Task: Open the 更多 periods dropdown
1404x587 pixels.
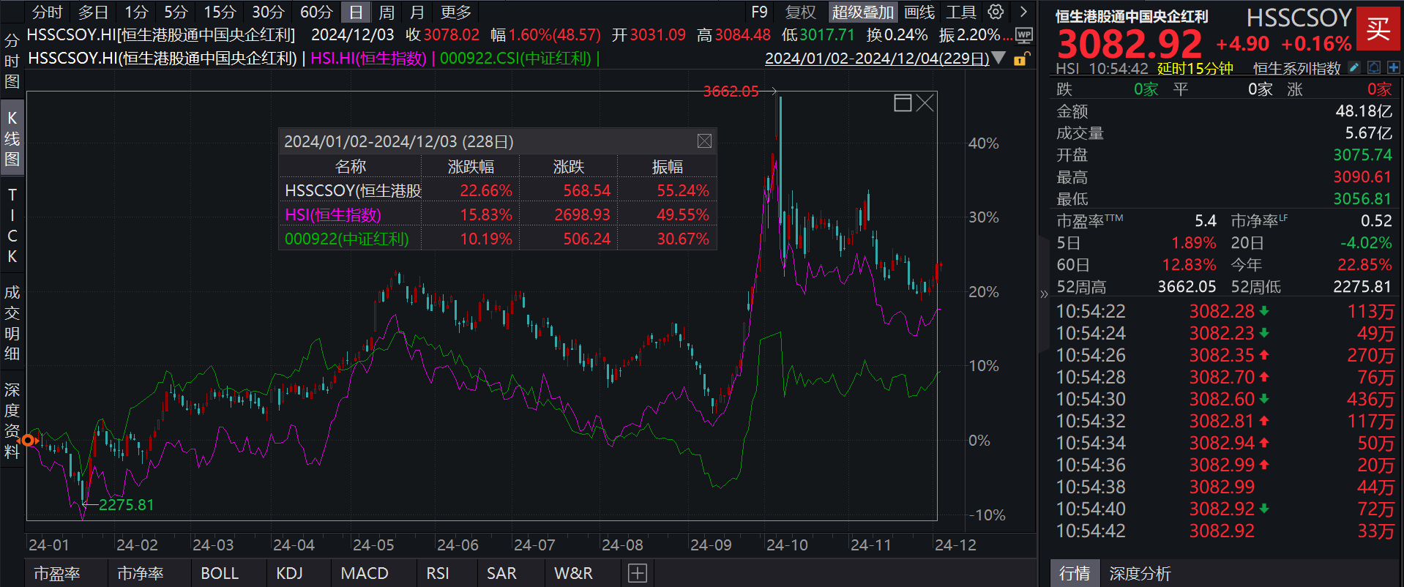Action: [456, 12]
